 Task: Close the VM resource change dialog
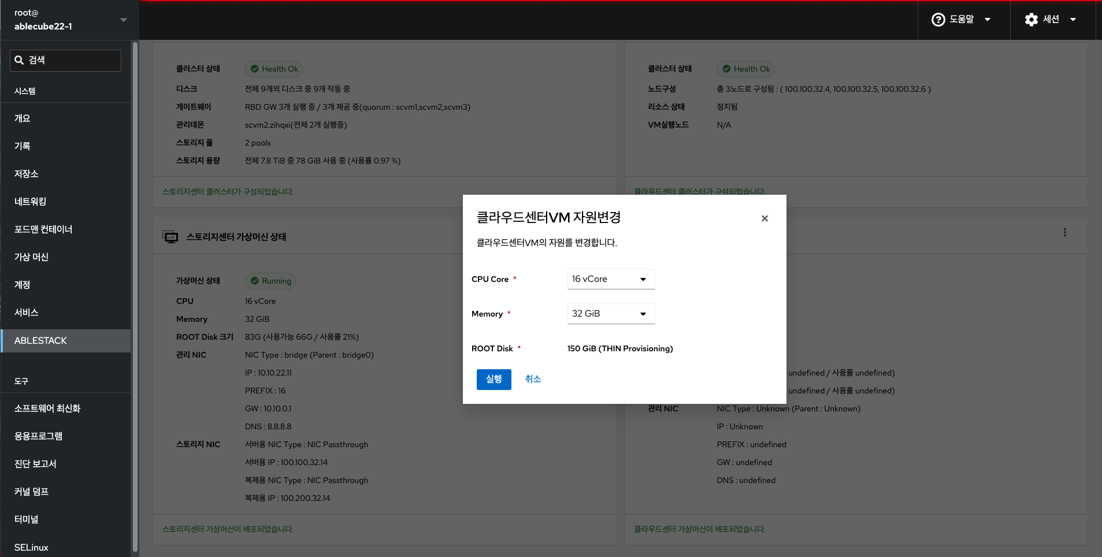point(765,218)
